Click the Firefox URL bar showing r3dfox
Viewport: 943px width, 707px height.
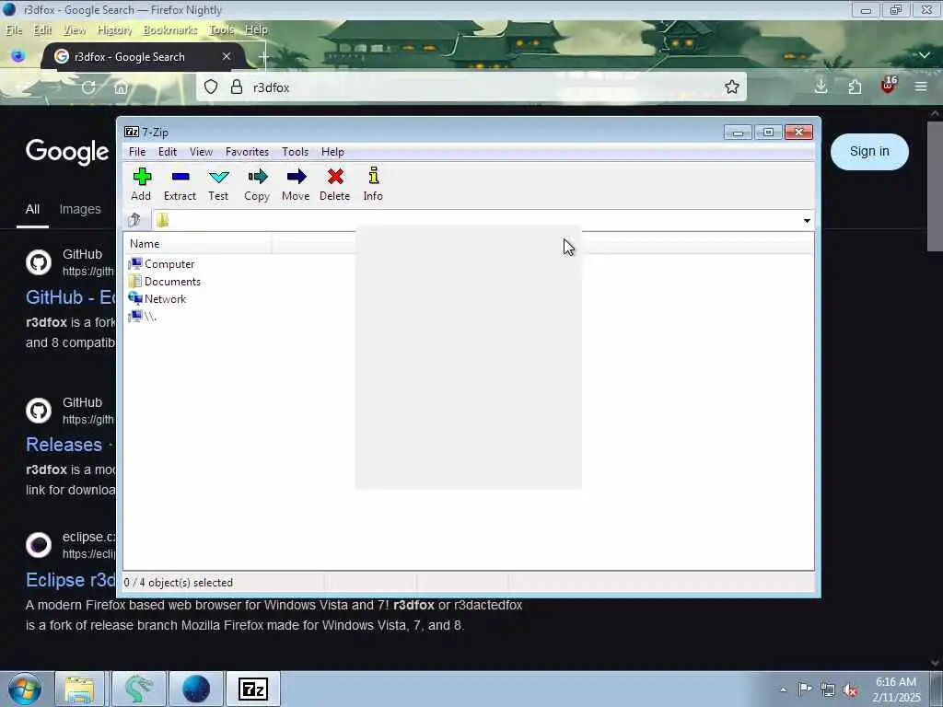(x=471, y=87)
